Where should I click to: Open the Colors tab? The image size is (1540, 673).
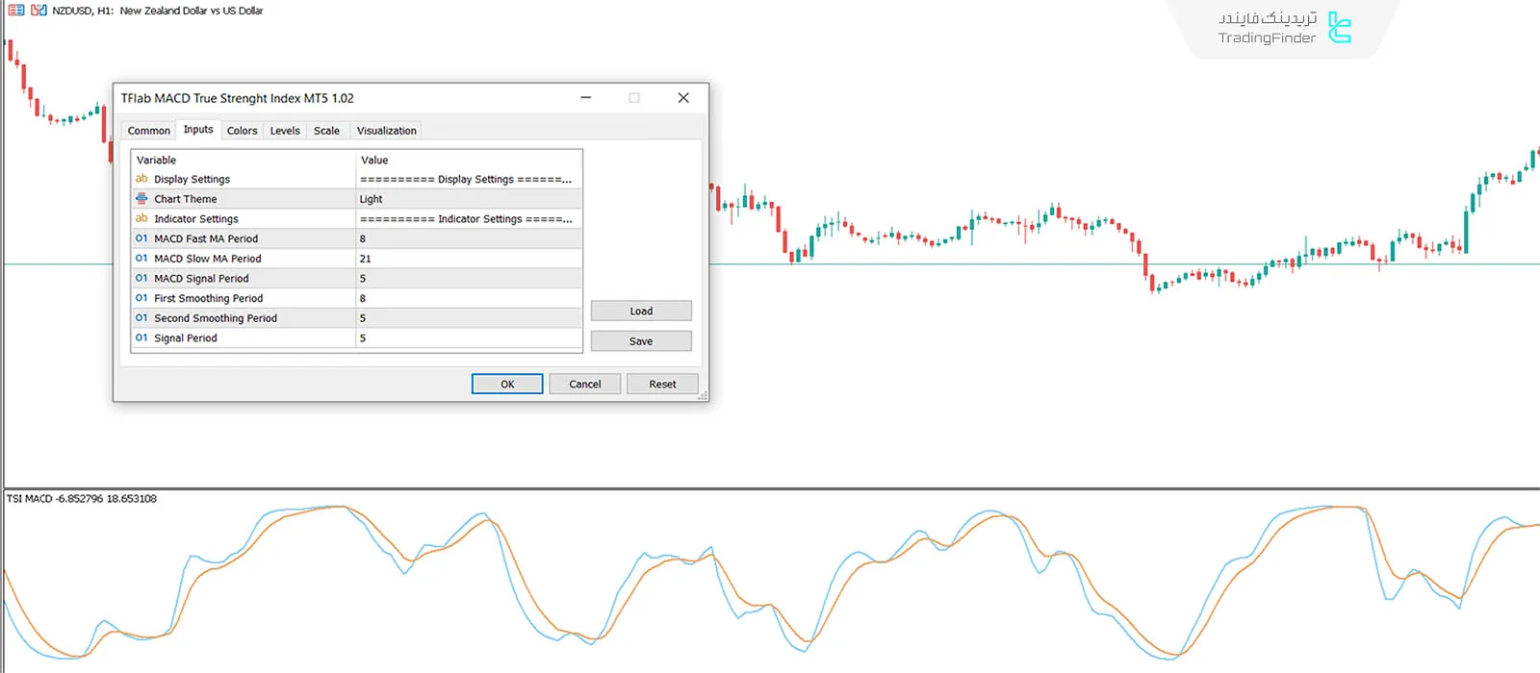tap(242, 131)
